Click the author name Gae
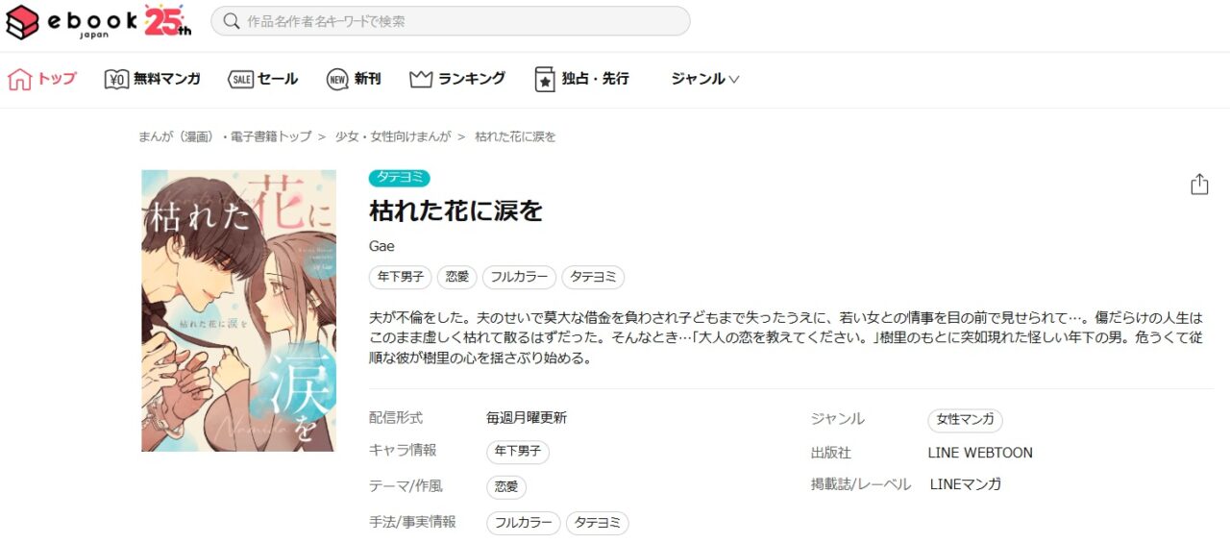Screen dimensions: 1230x543 [x=381, y=246]
